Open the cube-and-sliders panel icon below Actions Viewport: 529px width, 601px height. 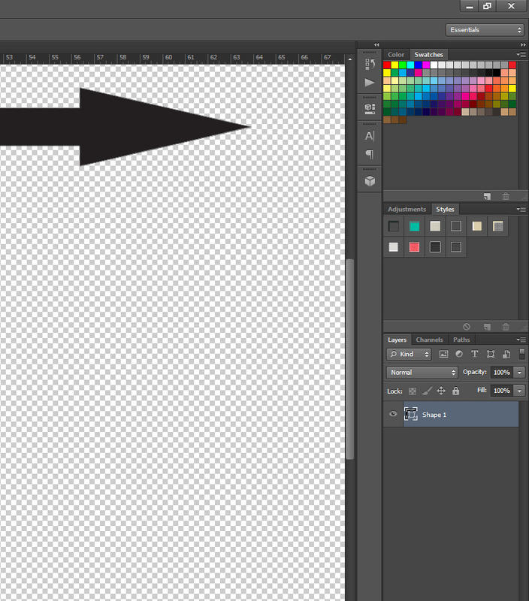click(x=370, y=108)
